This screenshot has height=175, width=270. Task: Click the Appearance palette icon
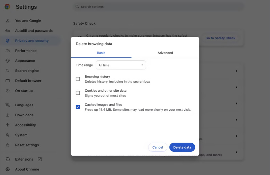7,61
